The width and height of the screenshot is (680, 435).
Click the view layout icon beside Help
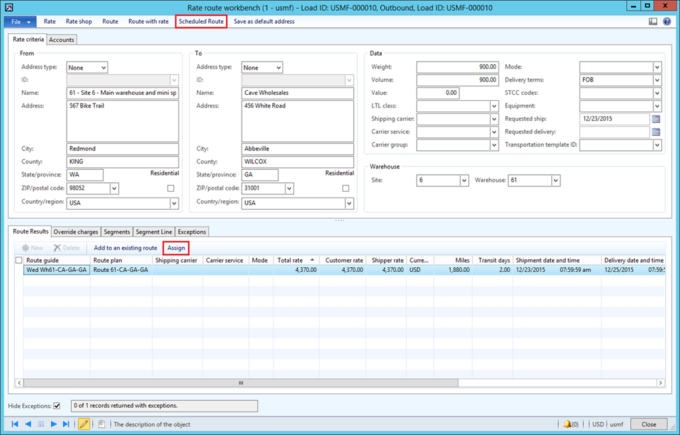(x=653, y=21)
